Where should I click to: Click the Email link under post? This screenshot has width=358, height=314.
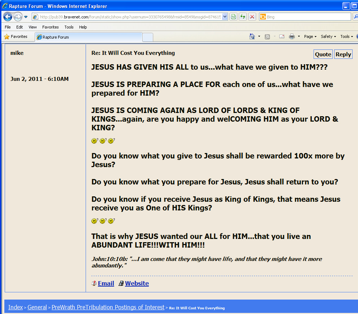coord(106,283)
